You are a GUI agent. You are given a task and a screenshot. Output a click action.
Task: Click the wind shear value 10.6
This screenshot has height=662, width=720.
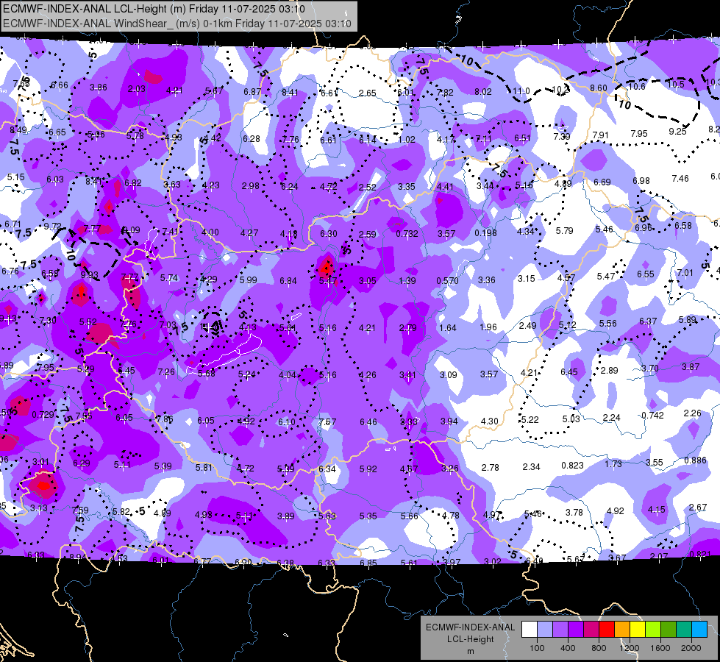[x=637, y=86]
